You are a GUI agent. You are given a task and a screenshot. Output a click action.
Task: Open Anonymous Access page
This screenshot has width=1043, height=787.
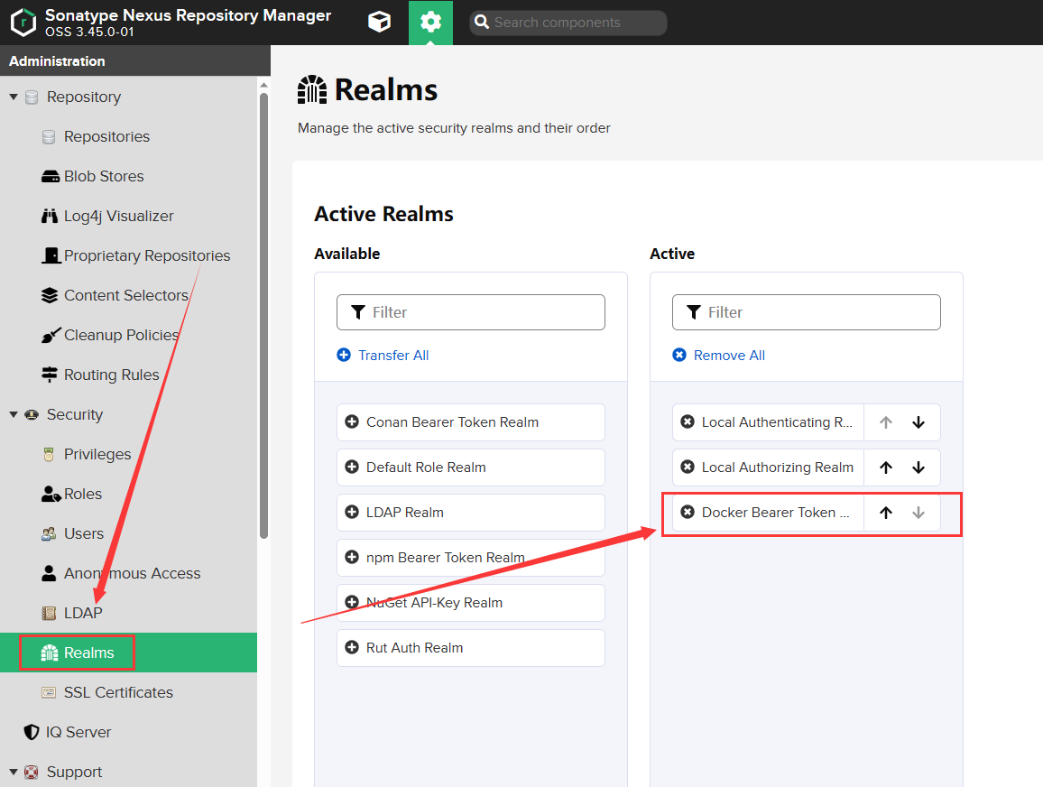click(132, 573)
